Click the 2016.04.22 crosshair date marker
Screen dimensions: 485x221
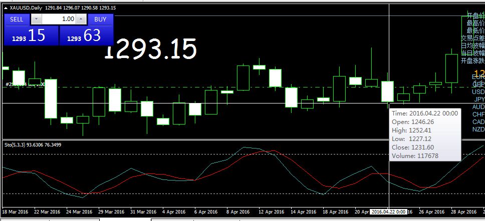click(388, 212)
